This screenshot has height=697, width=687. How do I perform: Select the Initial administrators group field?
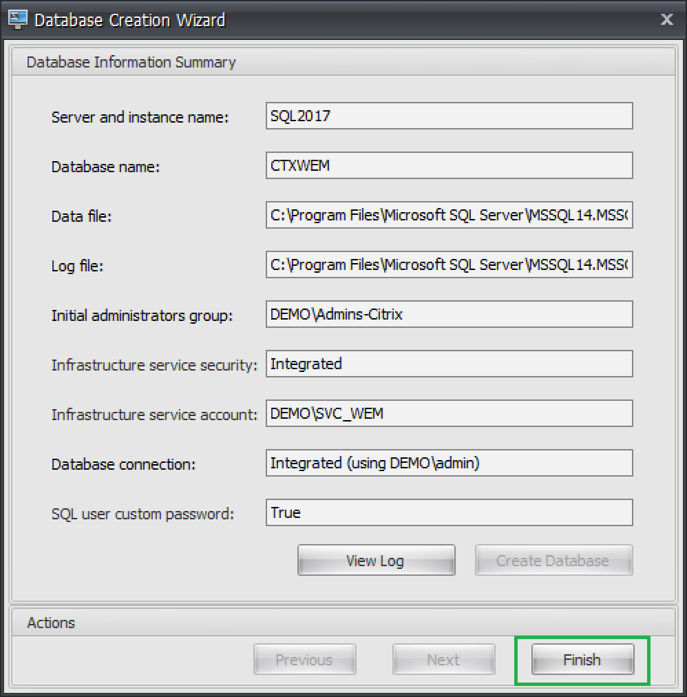tap(449, 314)
